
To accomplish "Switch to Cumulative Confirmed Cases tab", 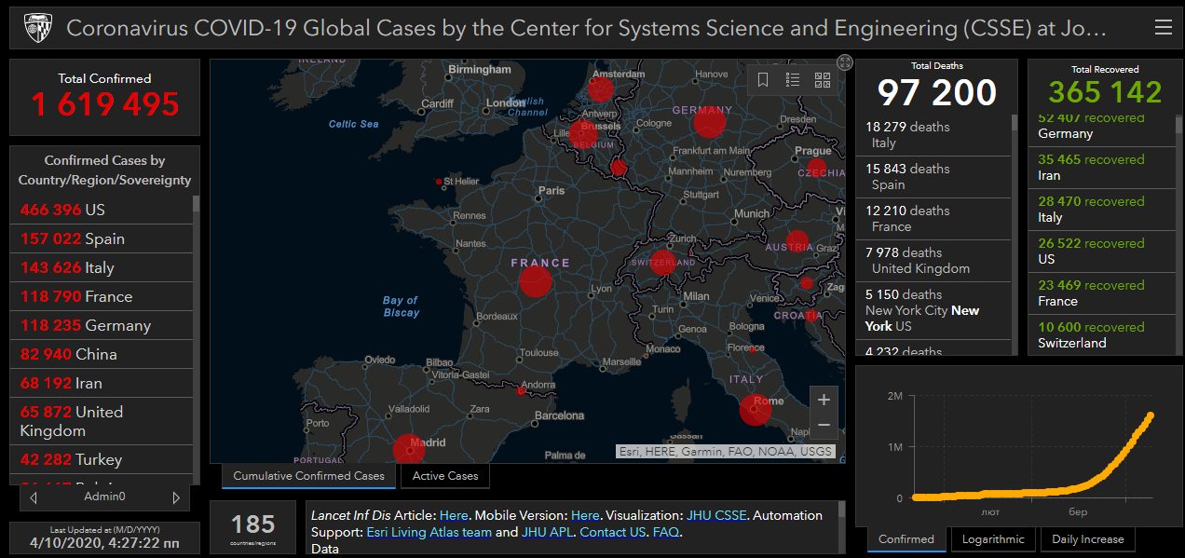I will 308,476.
